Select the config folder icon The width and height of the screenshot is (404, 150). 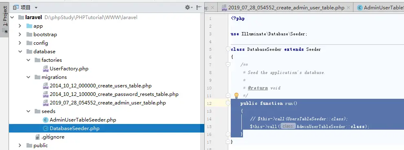29,43
